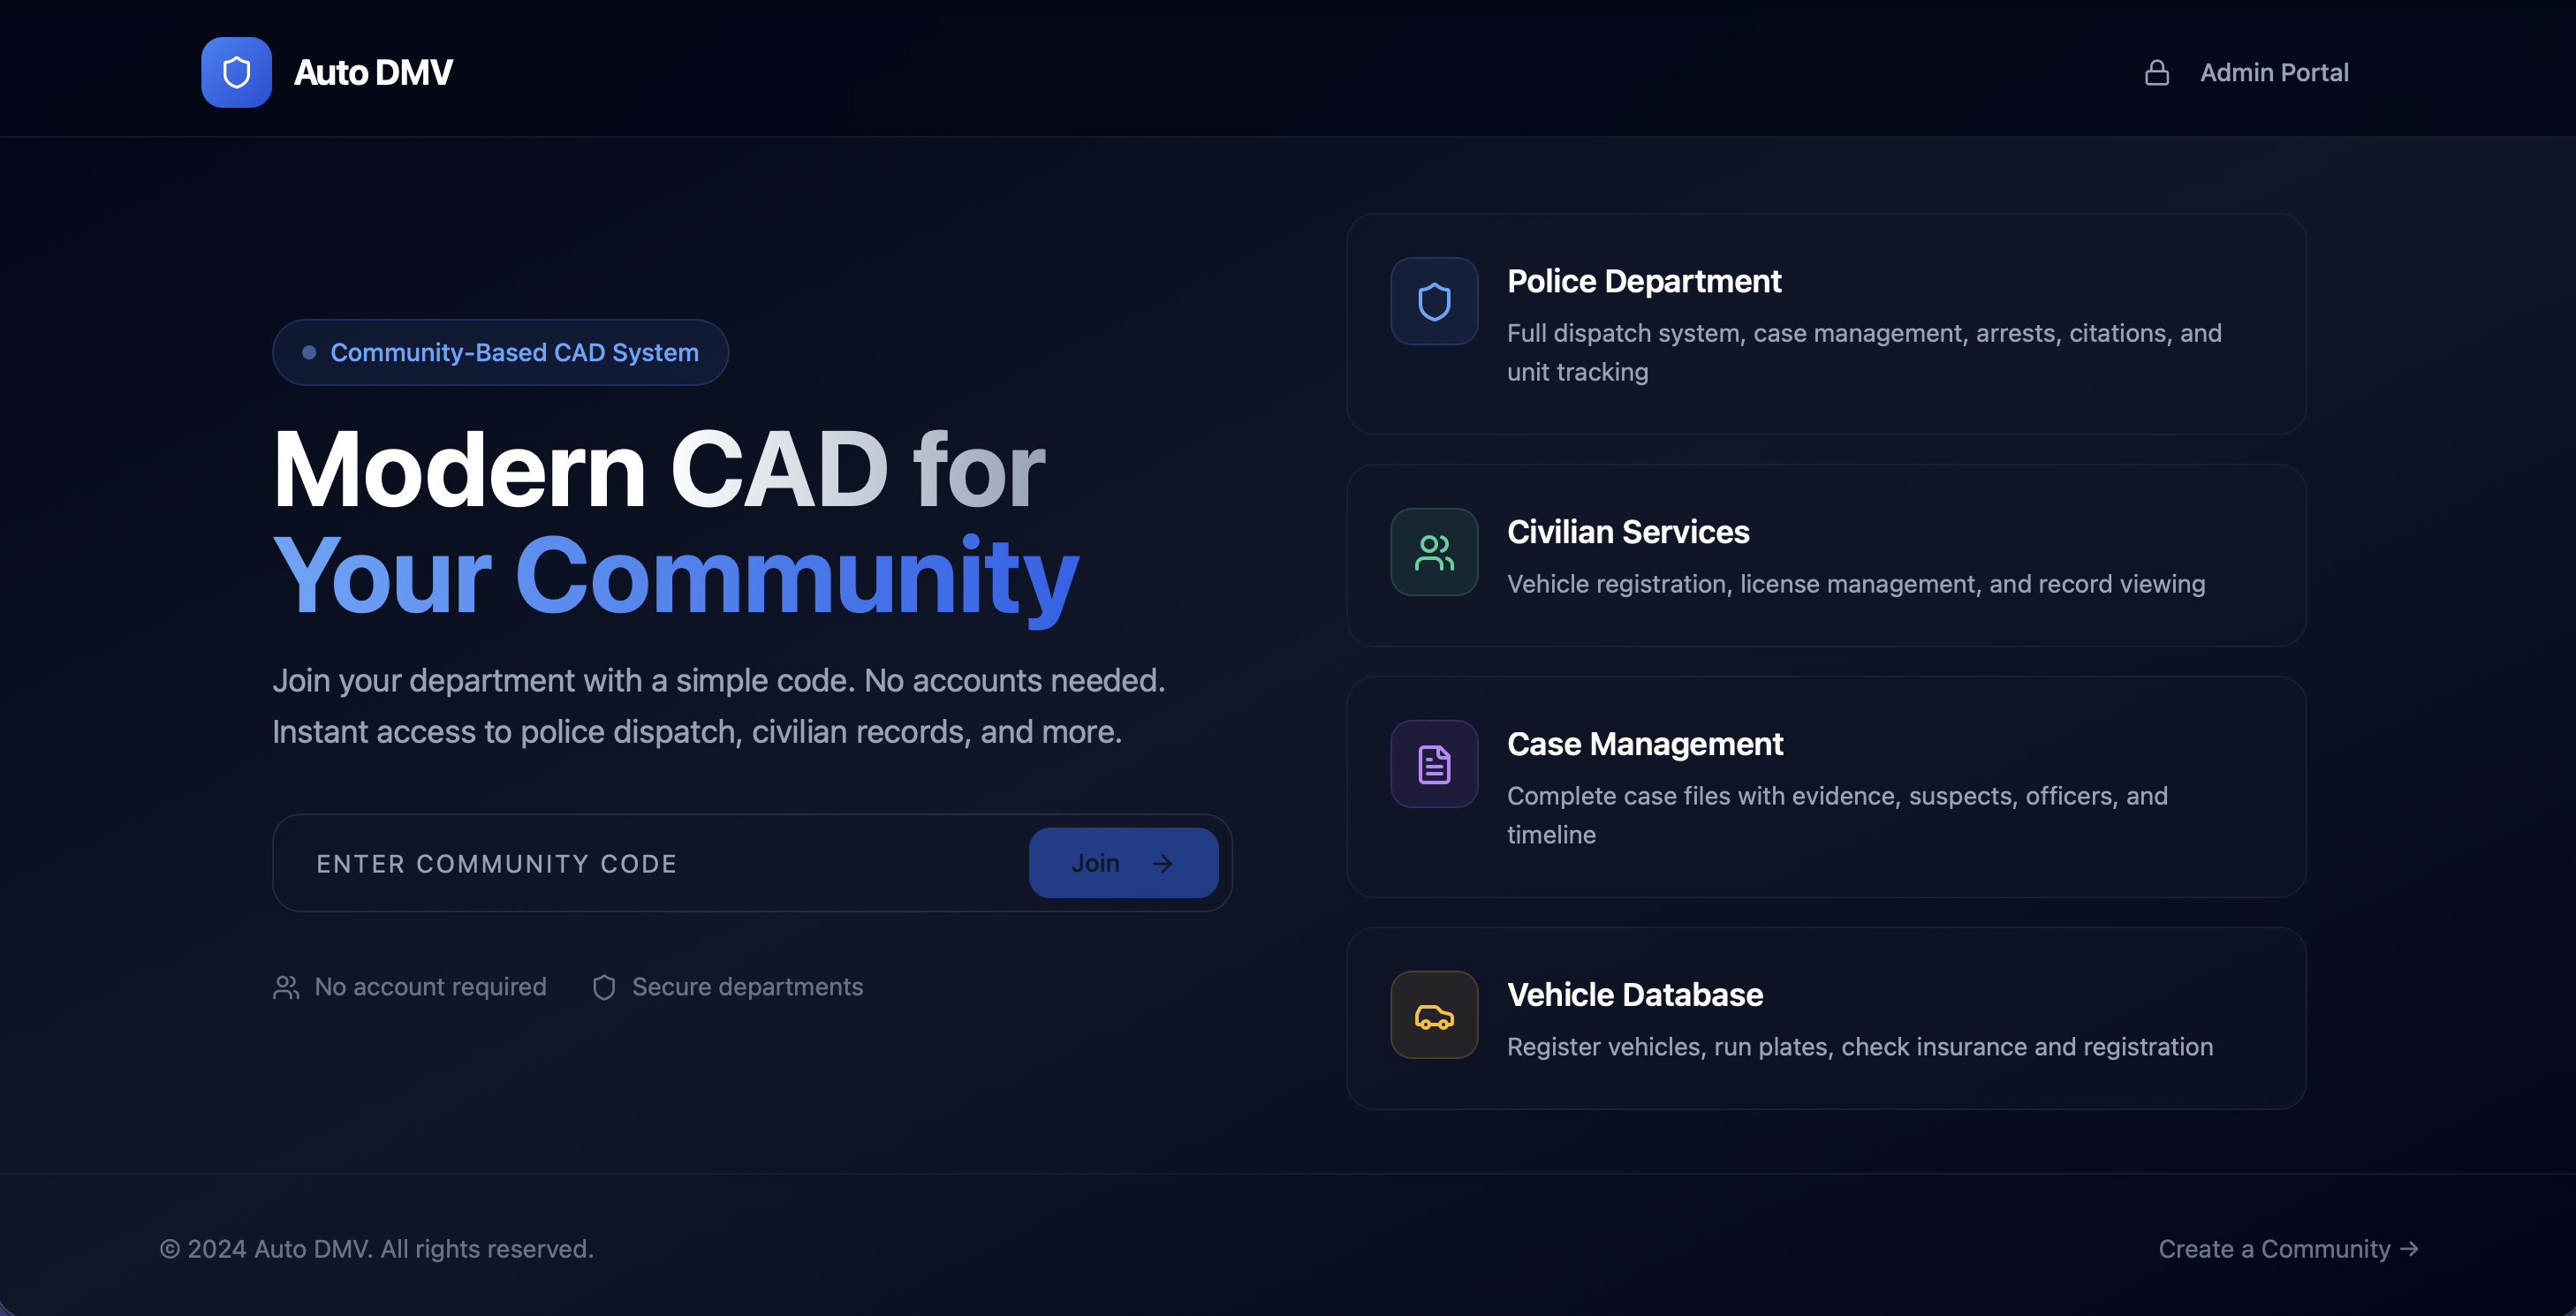Open the Admin Portal link

(2273, 73)
